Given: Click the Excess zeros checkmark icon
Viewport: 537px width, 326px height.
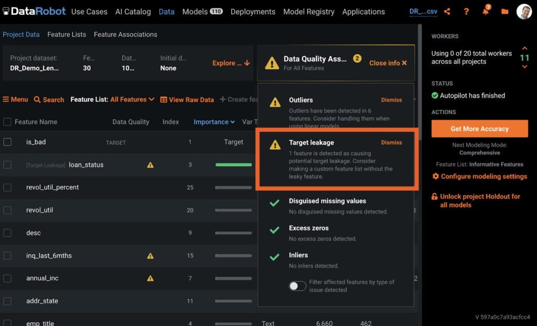Looking at the screenshot, I should [274, 230].
